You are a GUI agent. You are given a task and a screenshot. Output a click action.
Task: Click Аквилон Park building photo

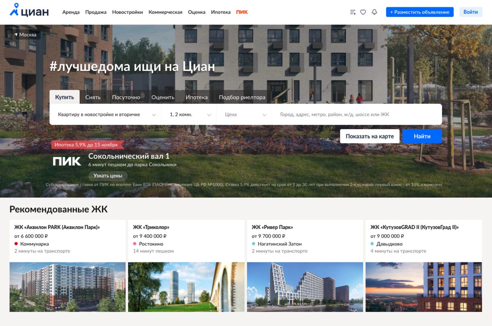(x=68, y=287)
